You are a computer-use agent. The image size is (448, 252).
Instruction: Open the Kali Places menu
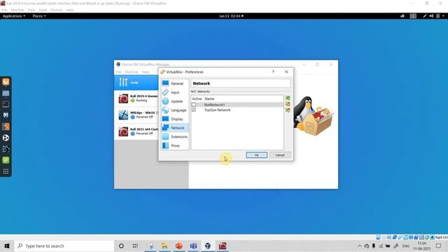(39, 16)
